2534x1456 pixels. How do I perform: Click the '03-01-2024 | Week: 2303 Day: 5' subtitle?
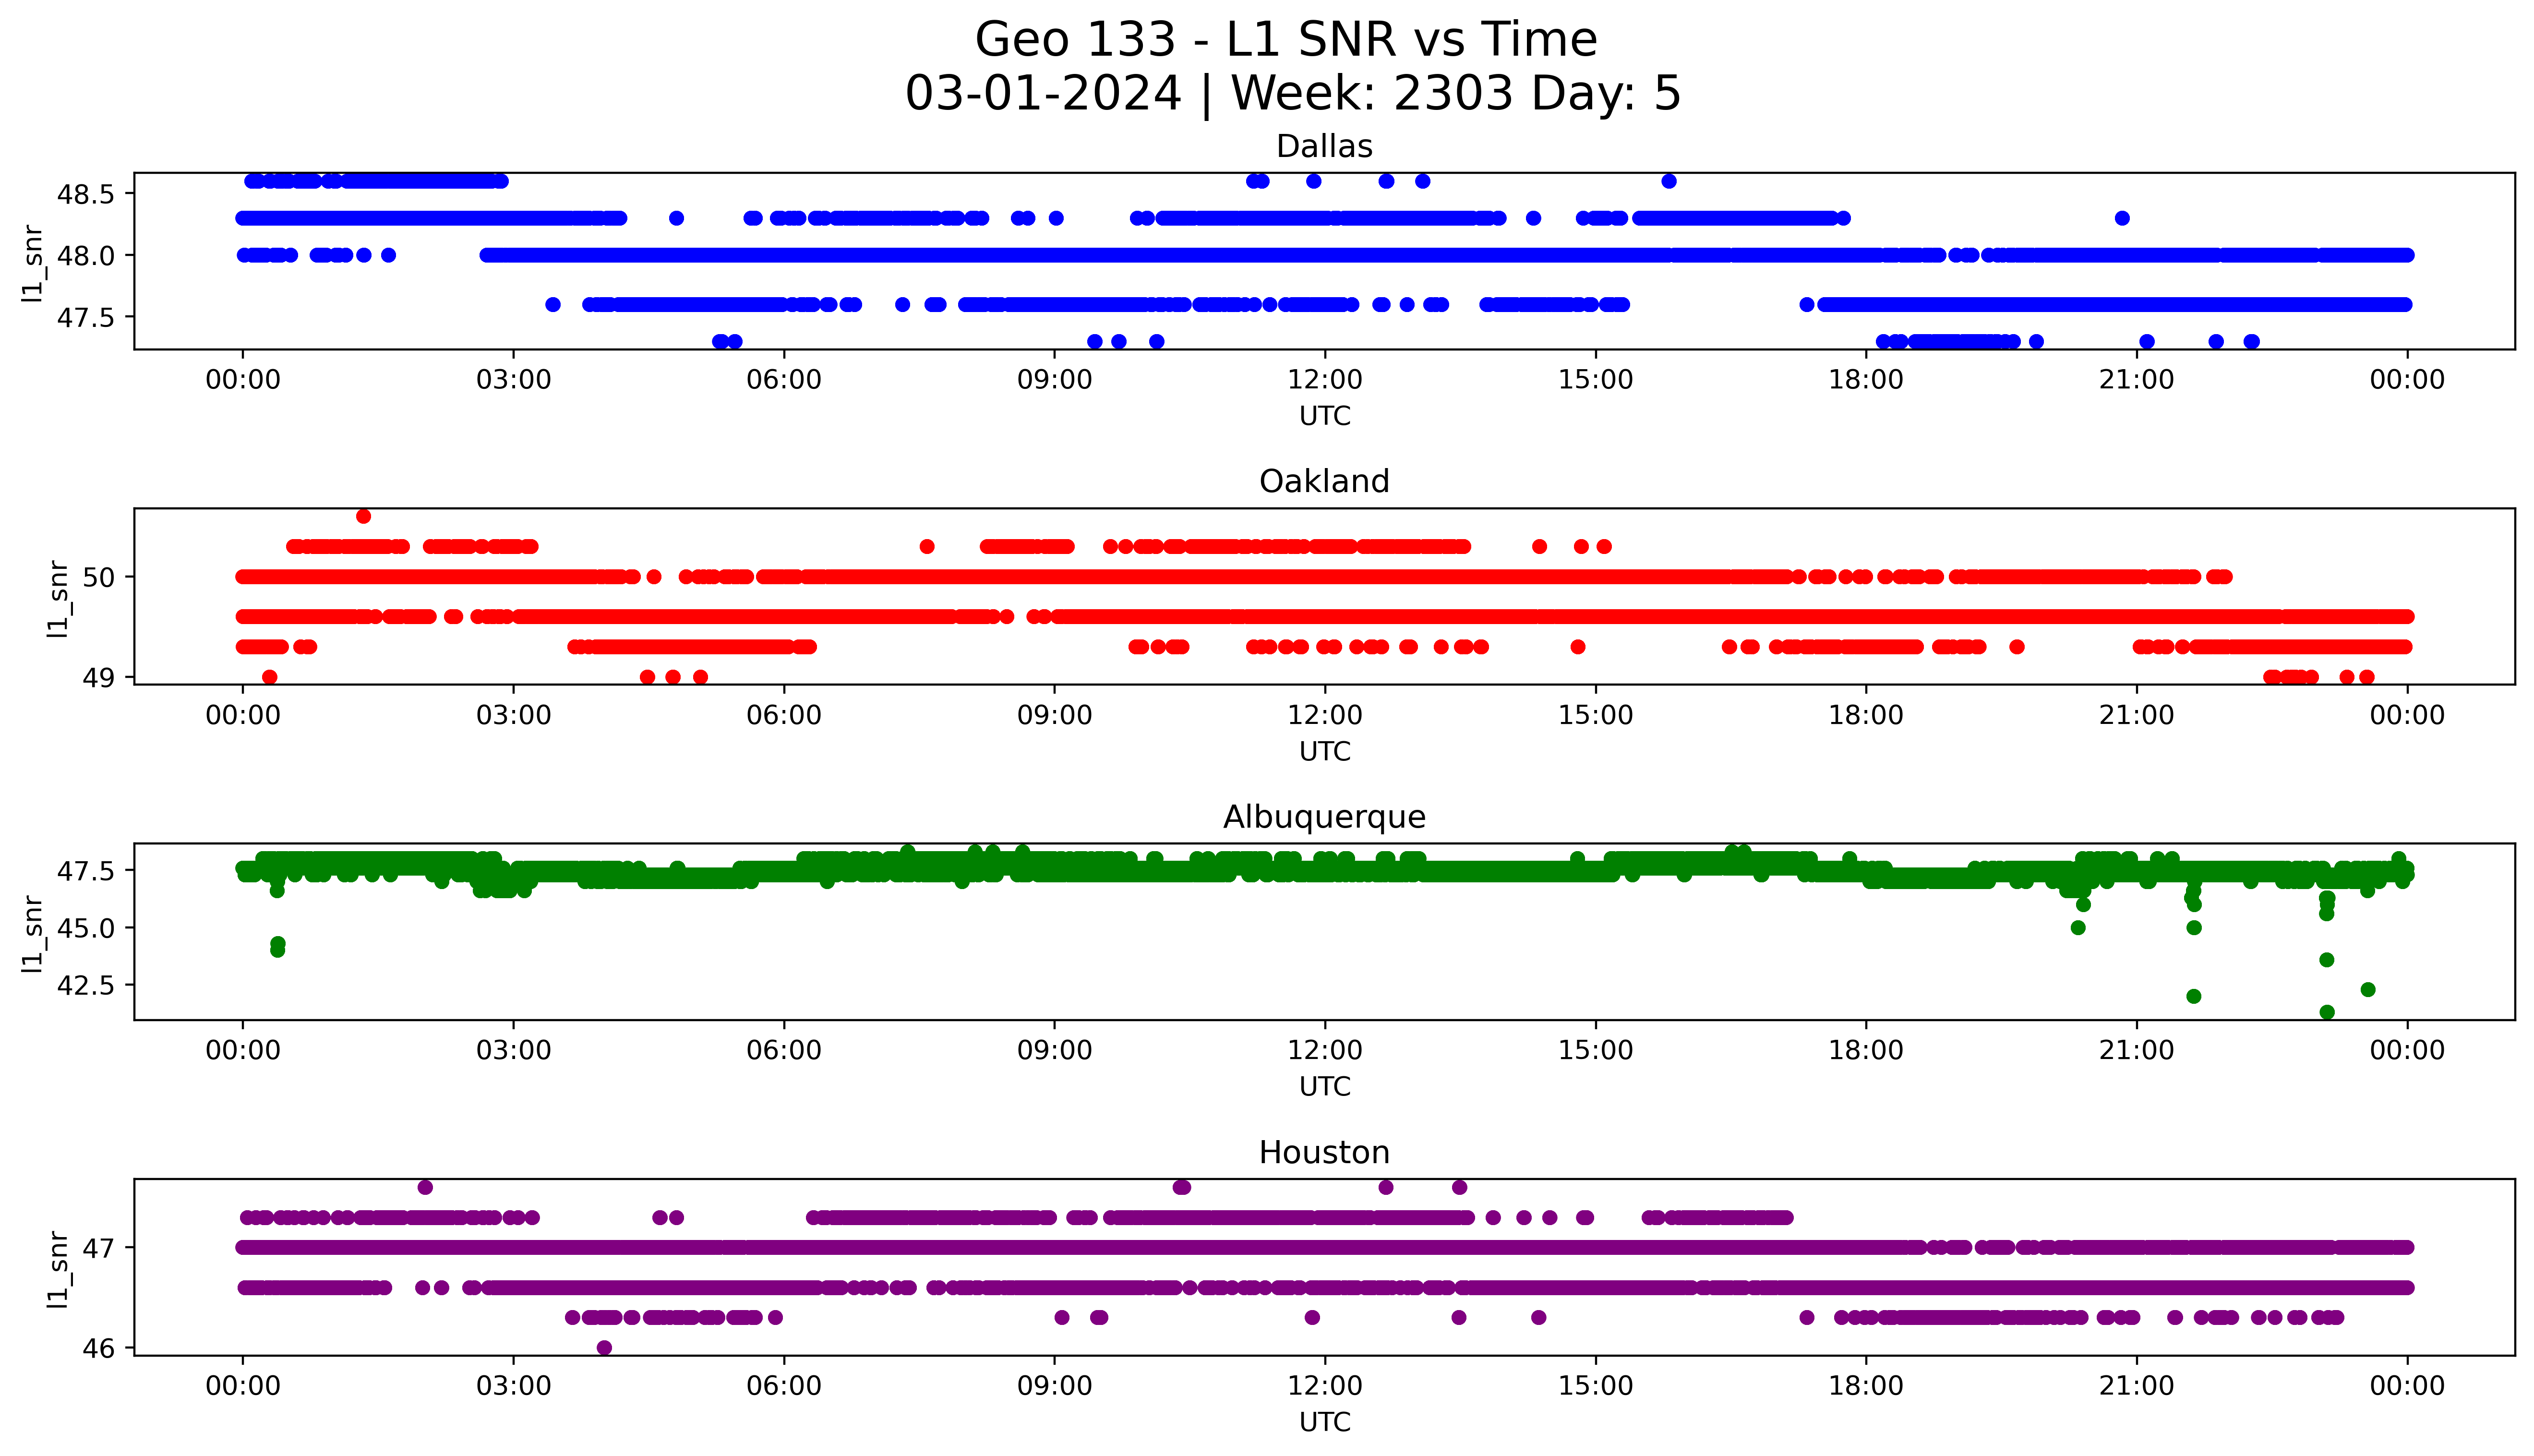pos(1293,94)
